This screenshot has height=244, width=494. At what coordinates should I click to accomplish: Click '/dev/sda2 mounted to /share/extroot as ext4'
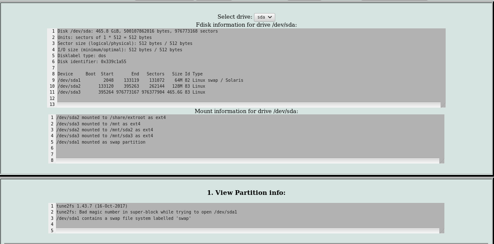pos(111,118)
